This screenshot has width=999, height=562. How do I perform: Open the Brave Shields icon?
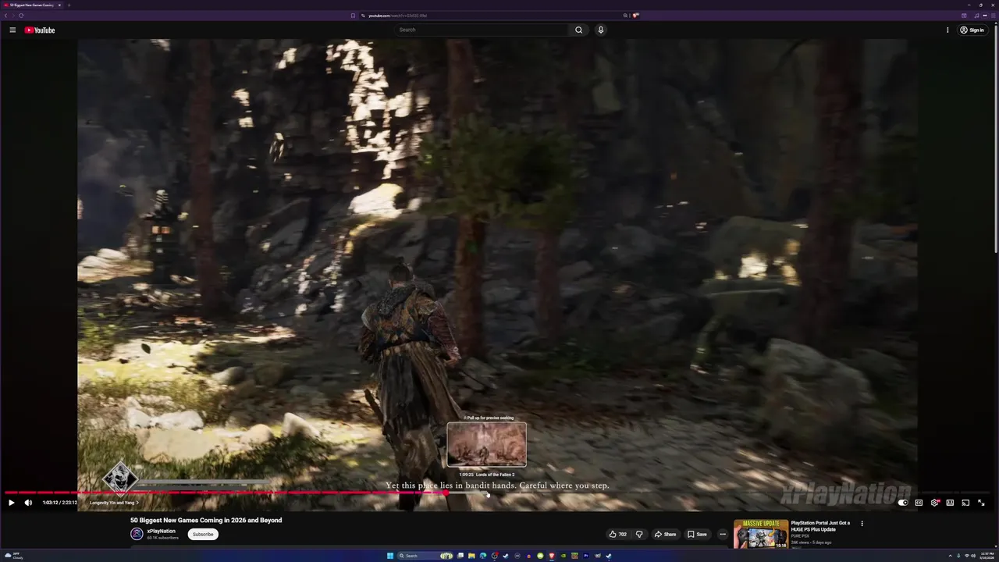coord(635,16)
